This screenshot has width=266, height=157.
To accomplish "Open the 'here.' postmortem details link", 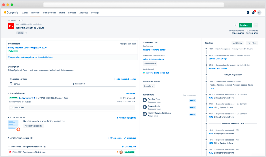I will [x=212, y=88].
